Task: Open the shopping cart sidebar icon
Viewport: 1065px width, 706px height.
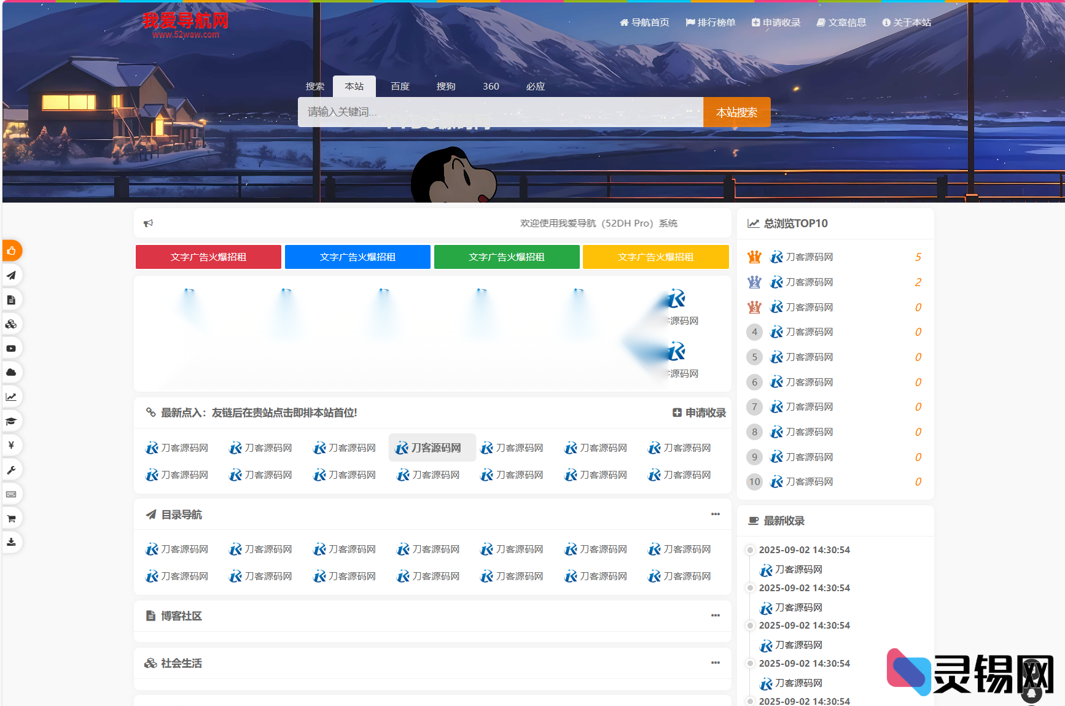Action: 11,518
